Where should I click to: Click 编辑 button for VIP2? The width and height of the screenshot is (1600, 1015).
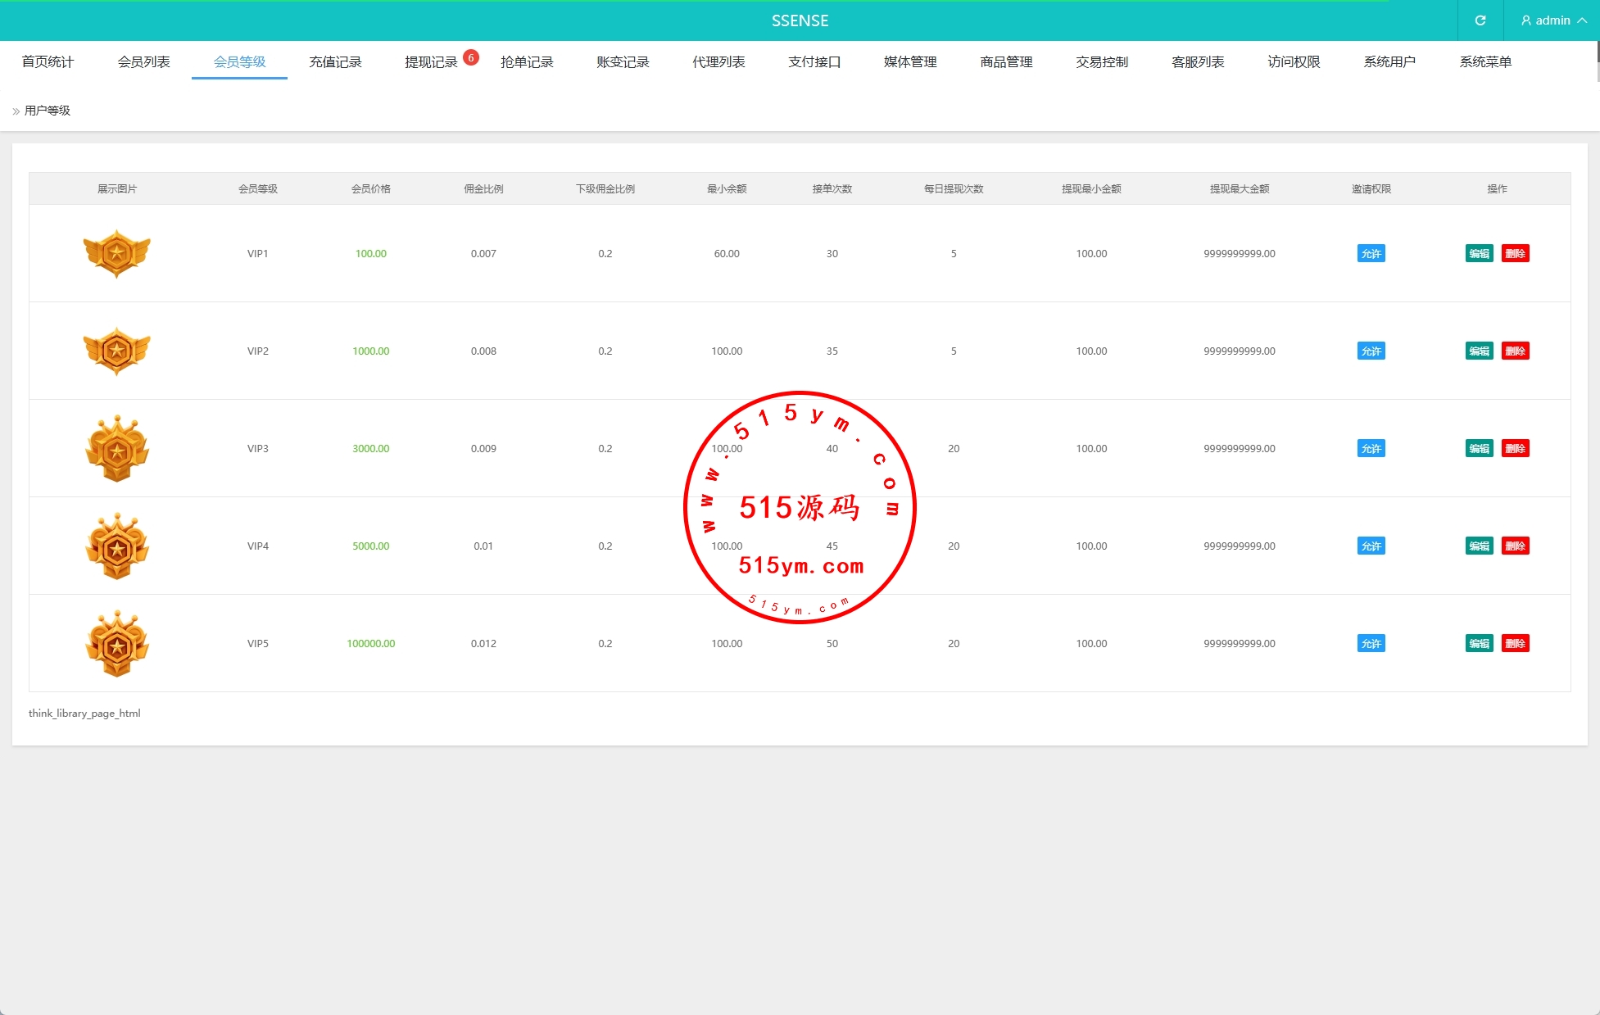coord(1479,351)
